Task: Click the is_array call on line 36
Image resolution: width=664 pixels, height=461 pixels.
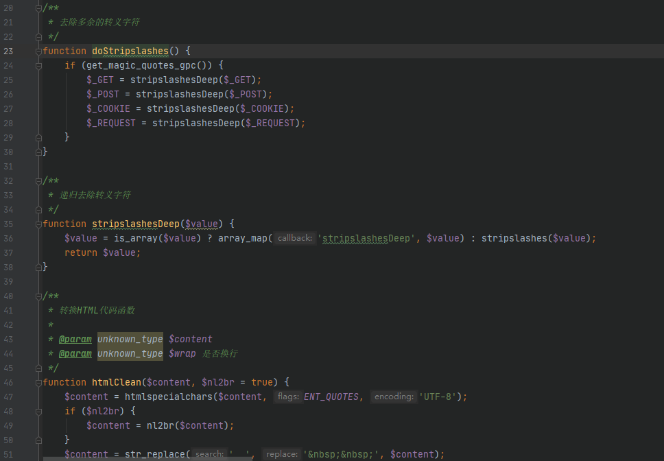Action: coord(136,238)
